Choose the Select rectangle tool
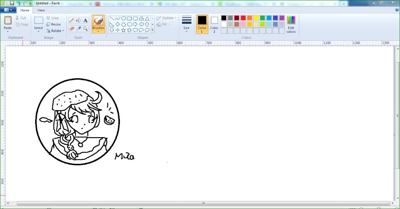 39,20
